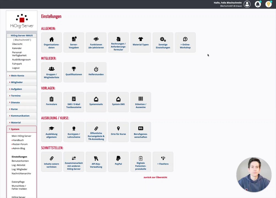Image resolution: width=276 pixels, height=198 pixels.
Task: Open Ausbildung allgemein graduation cap tile
Action: [51, 132]
